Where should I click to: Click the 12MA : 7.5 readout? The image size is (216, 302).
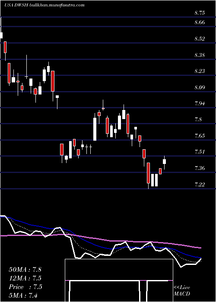point(25,278)
